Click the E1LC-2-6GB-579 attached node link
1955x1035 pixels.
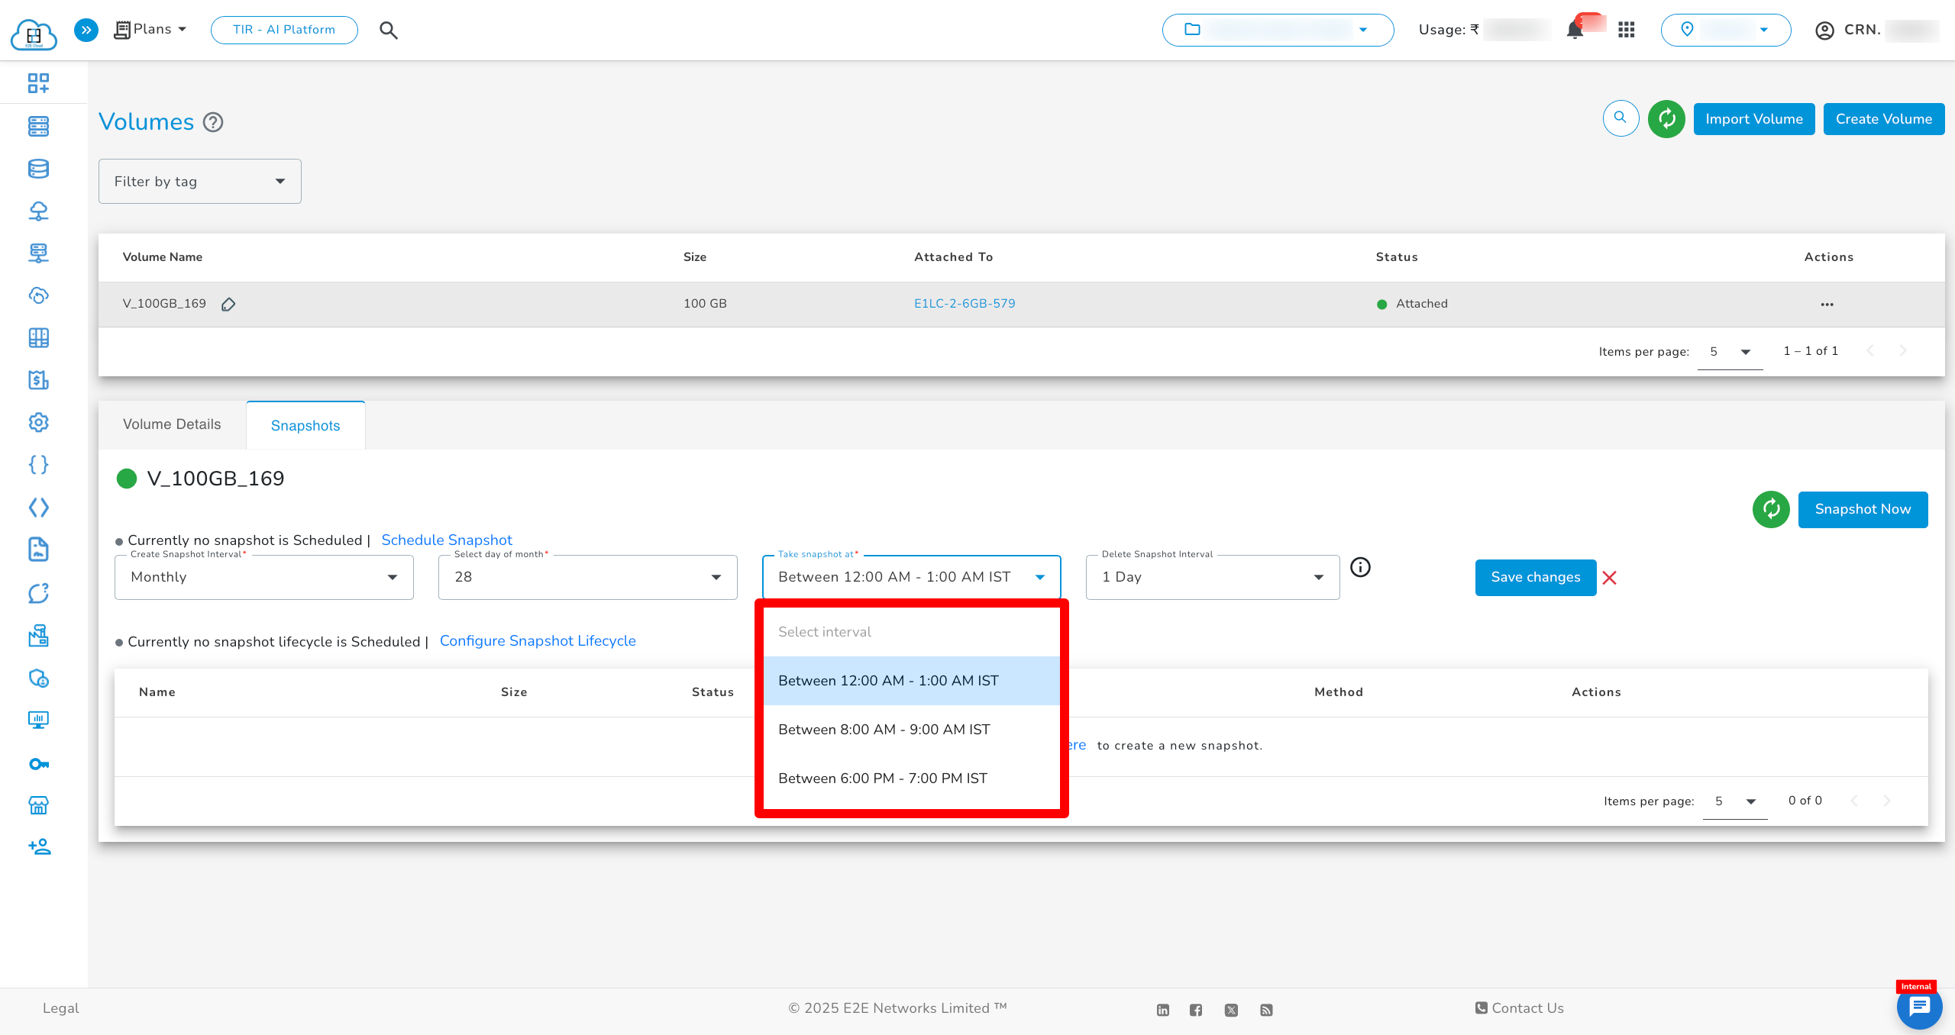point(965,304)
